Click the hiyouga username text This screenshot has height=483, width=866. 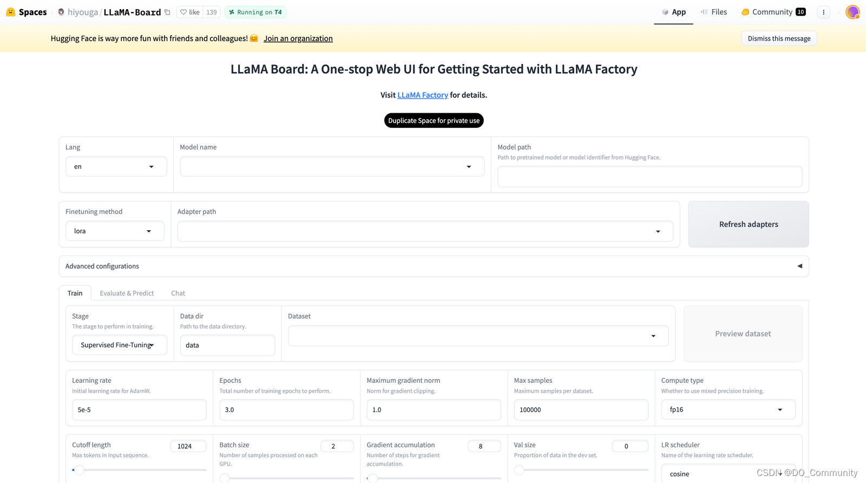[x=83, y=12]
